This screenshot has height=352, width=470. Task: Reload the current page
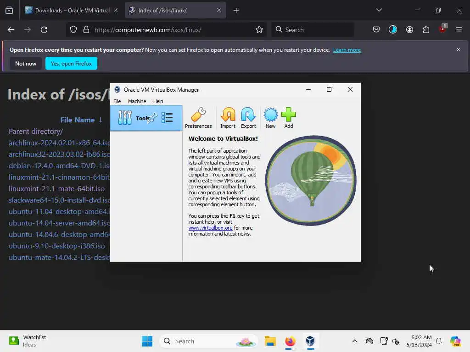click(44, 30)
